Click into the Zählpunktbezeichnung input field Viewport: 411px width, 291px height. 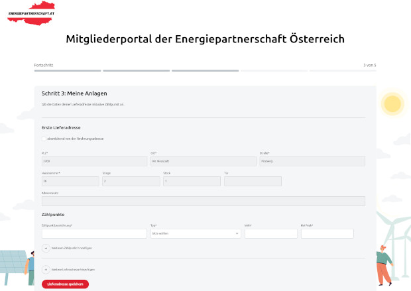[94, 234]
